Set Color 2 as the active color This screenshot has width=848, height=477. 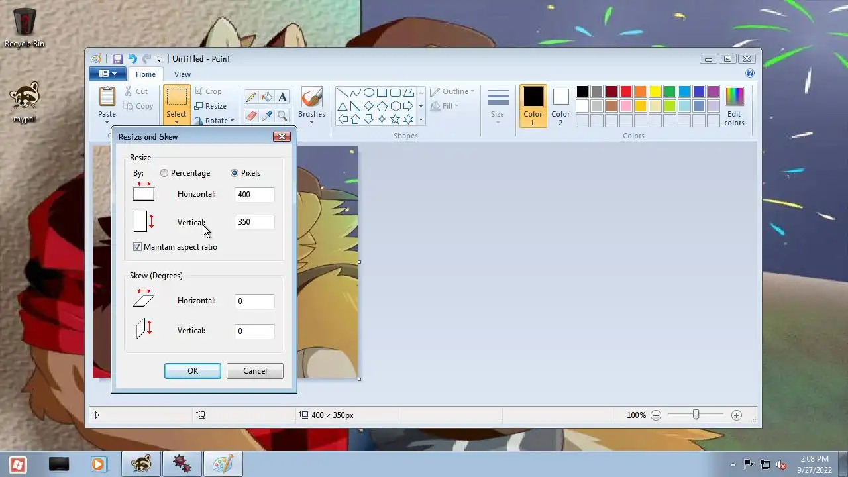point(560,106)
